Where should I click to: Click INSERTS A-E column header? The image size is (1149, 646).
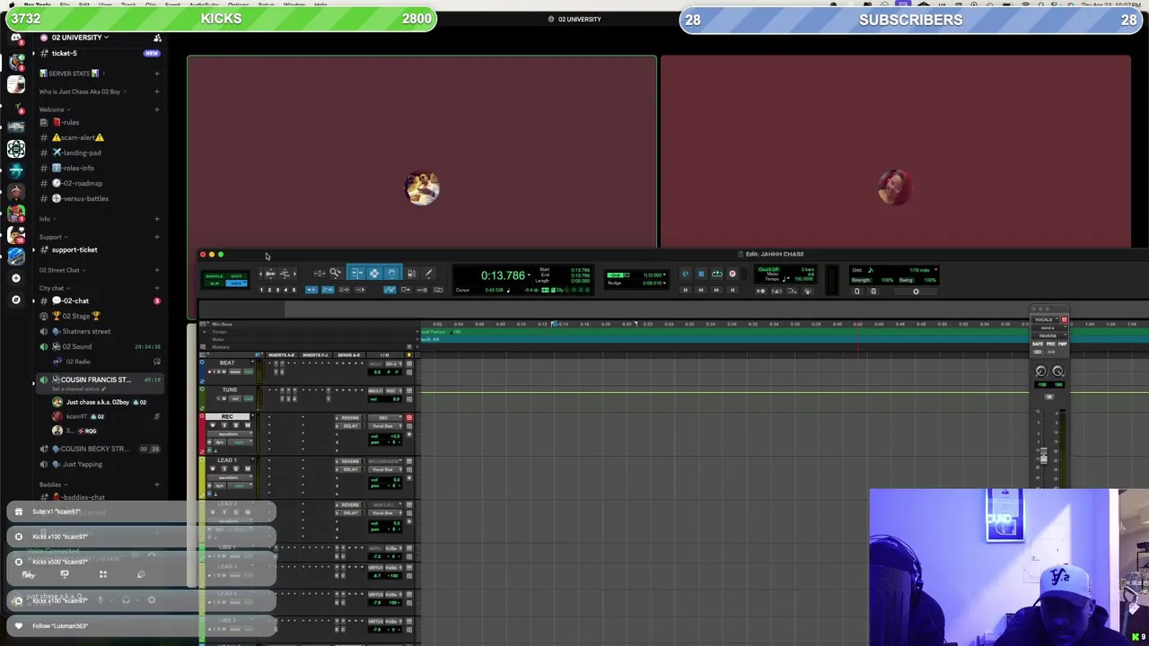tap(282, 355)
